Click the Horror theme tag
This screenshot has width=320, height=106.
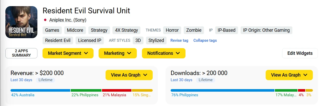pos(172,30)
